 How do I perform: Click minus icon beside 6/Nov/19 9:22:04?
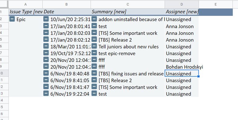46,93
